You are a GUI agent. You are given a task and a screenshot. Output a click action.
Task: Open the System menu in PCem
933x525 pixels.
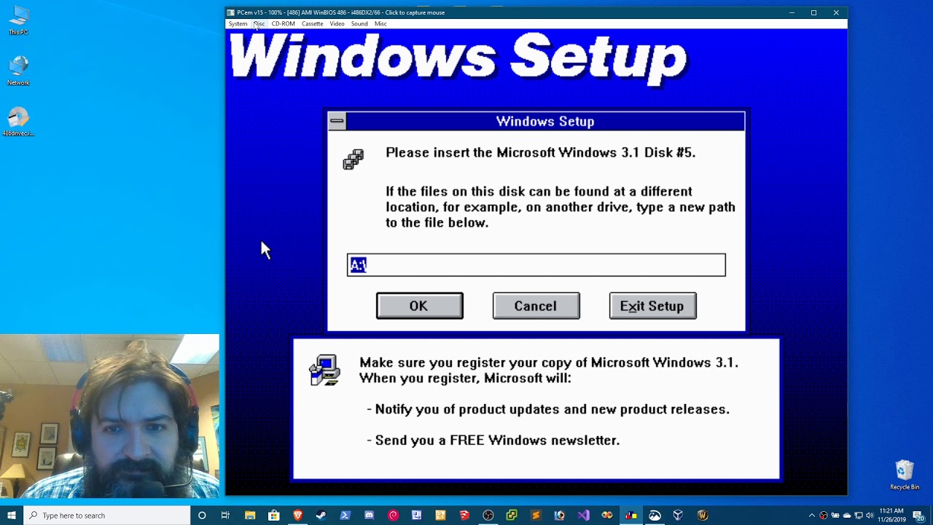(238, 23)
